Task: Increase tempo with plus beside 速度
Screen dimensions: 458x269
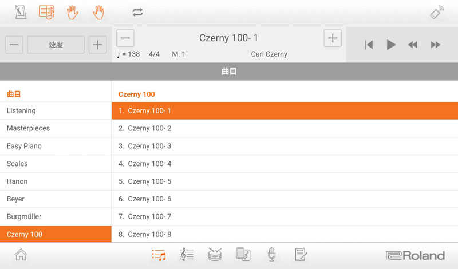Action: tap(98, 45)
